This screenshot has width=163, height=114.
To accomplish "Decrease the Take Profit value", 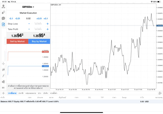I will pyautogui.click(x=29, y=29).
